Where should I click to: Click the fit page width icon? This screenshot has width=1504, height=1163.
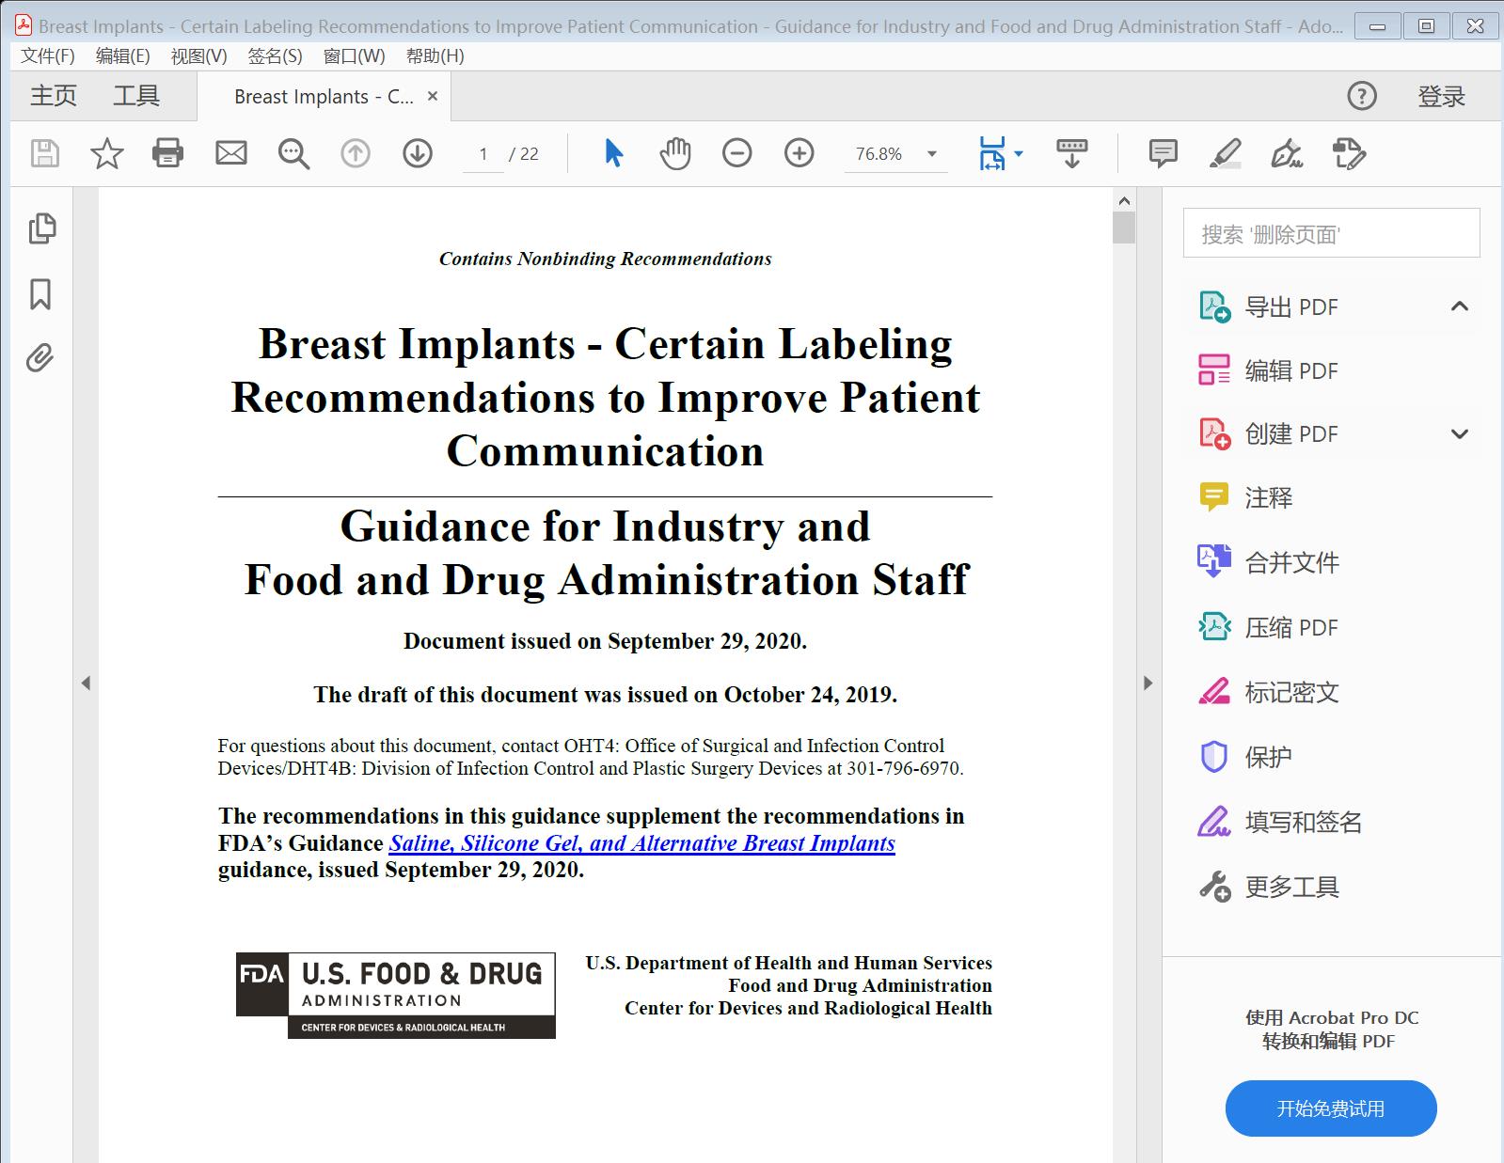[992, 153]
